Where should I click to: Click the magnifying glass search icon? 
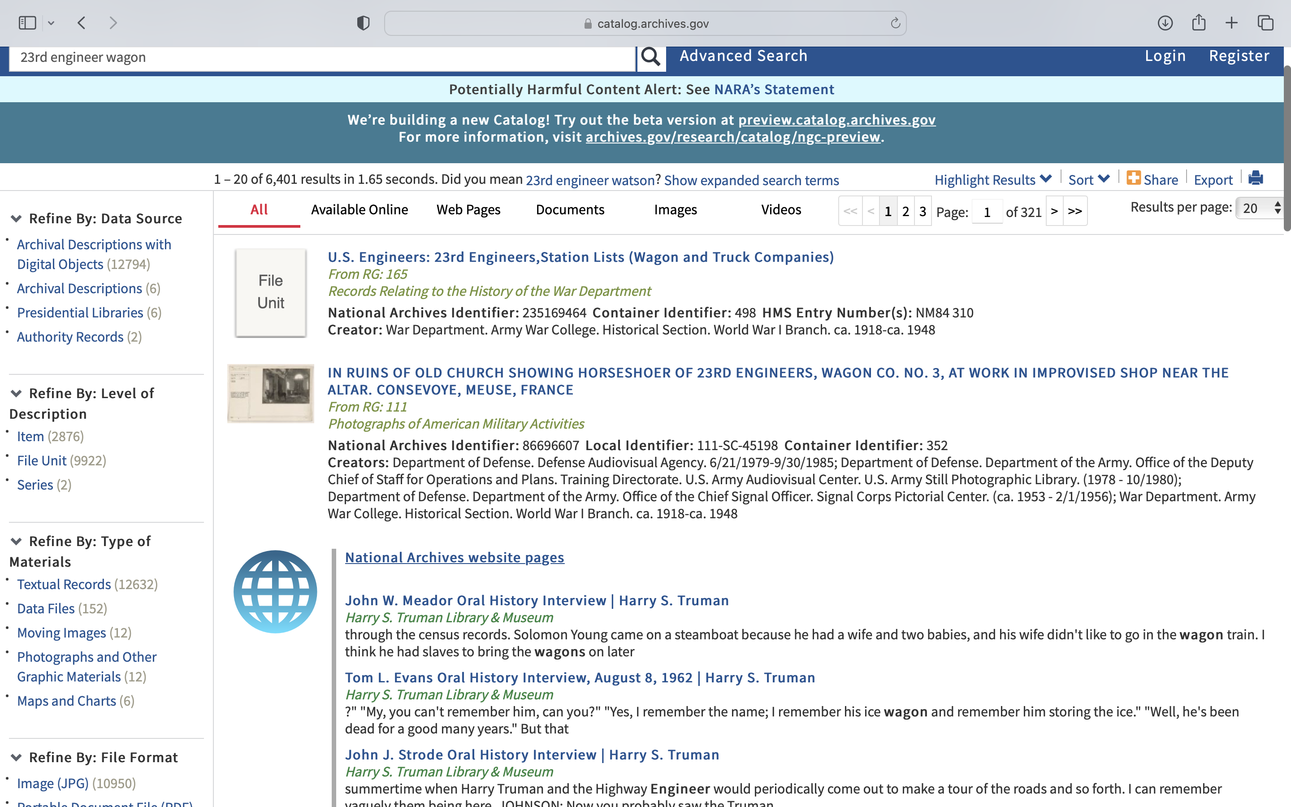pos(650,56)
